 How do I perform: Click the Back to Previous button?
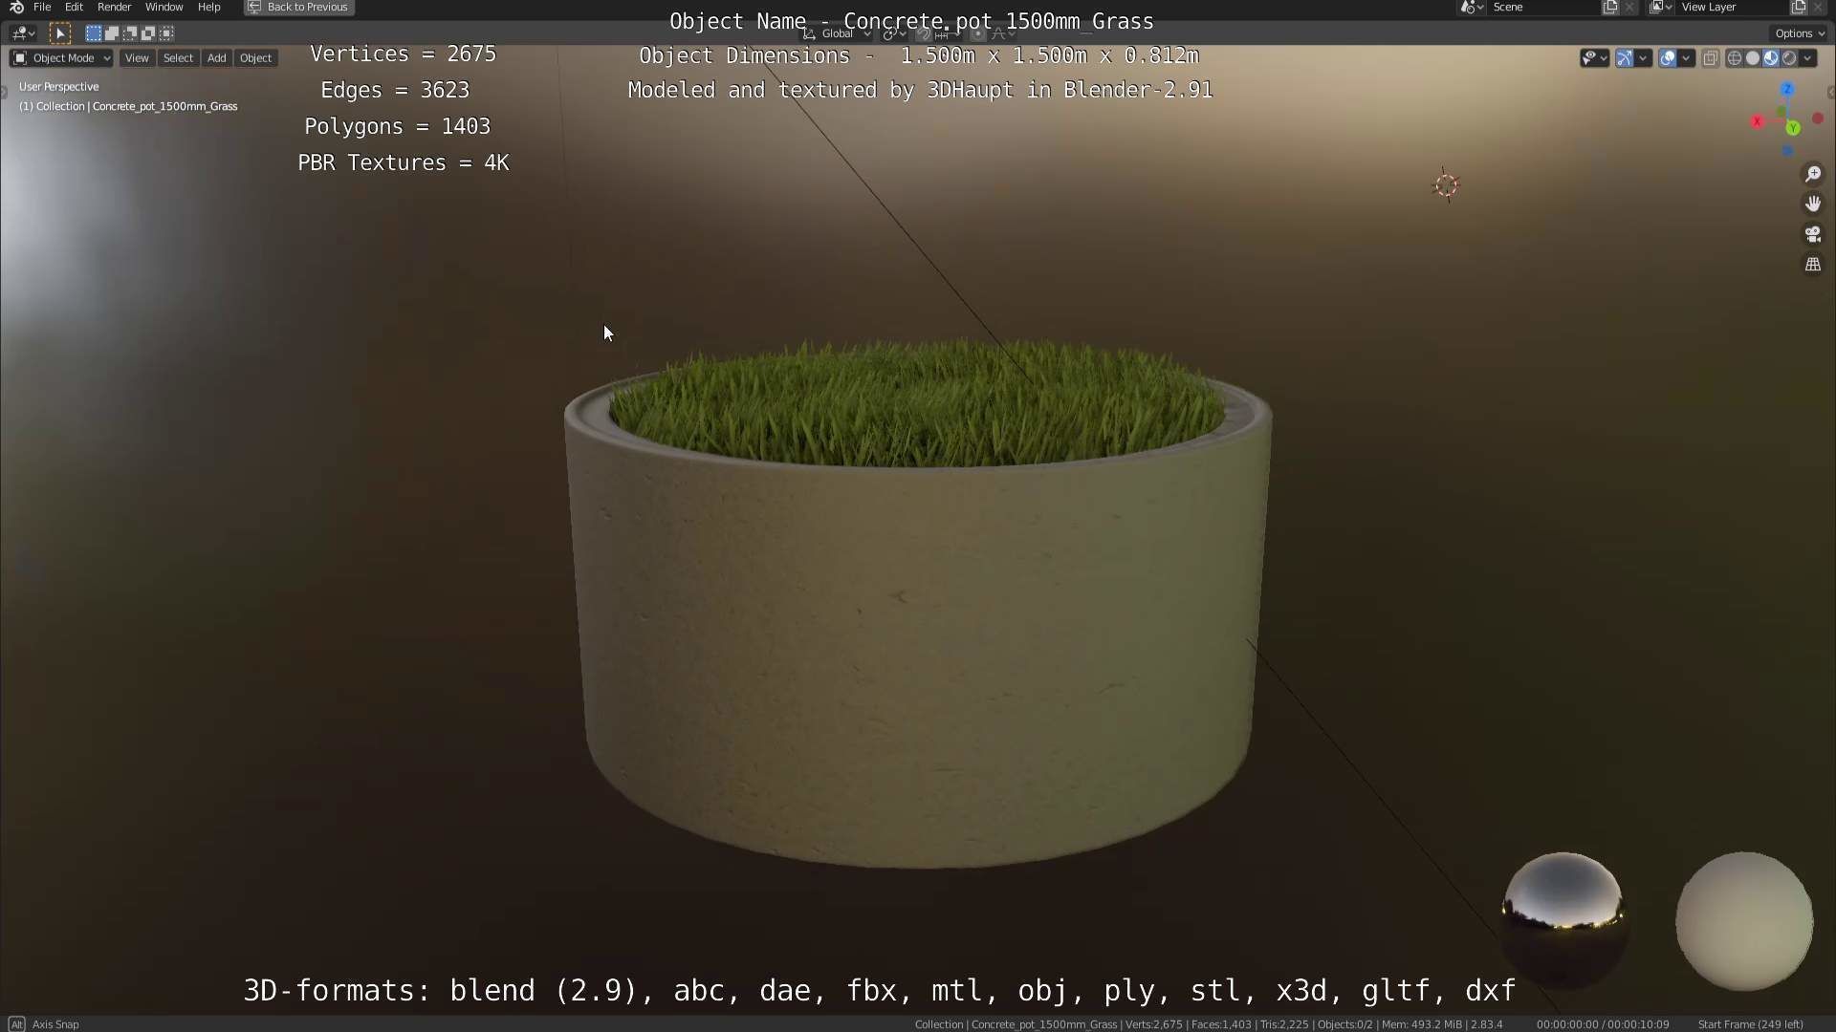pos(299,7)
